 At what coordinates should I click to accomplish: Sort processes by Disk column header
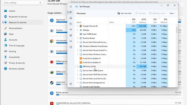152,21
